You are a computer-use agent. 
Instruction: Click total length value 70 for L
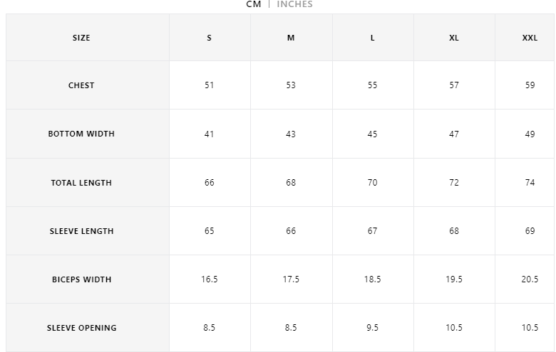click(x=372, y=183)
